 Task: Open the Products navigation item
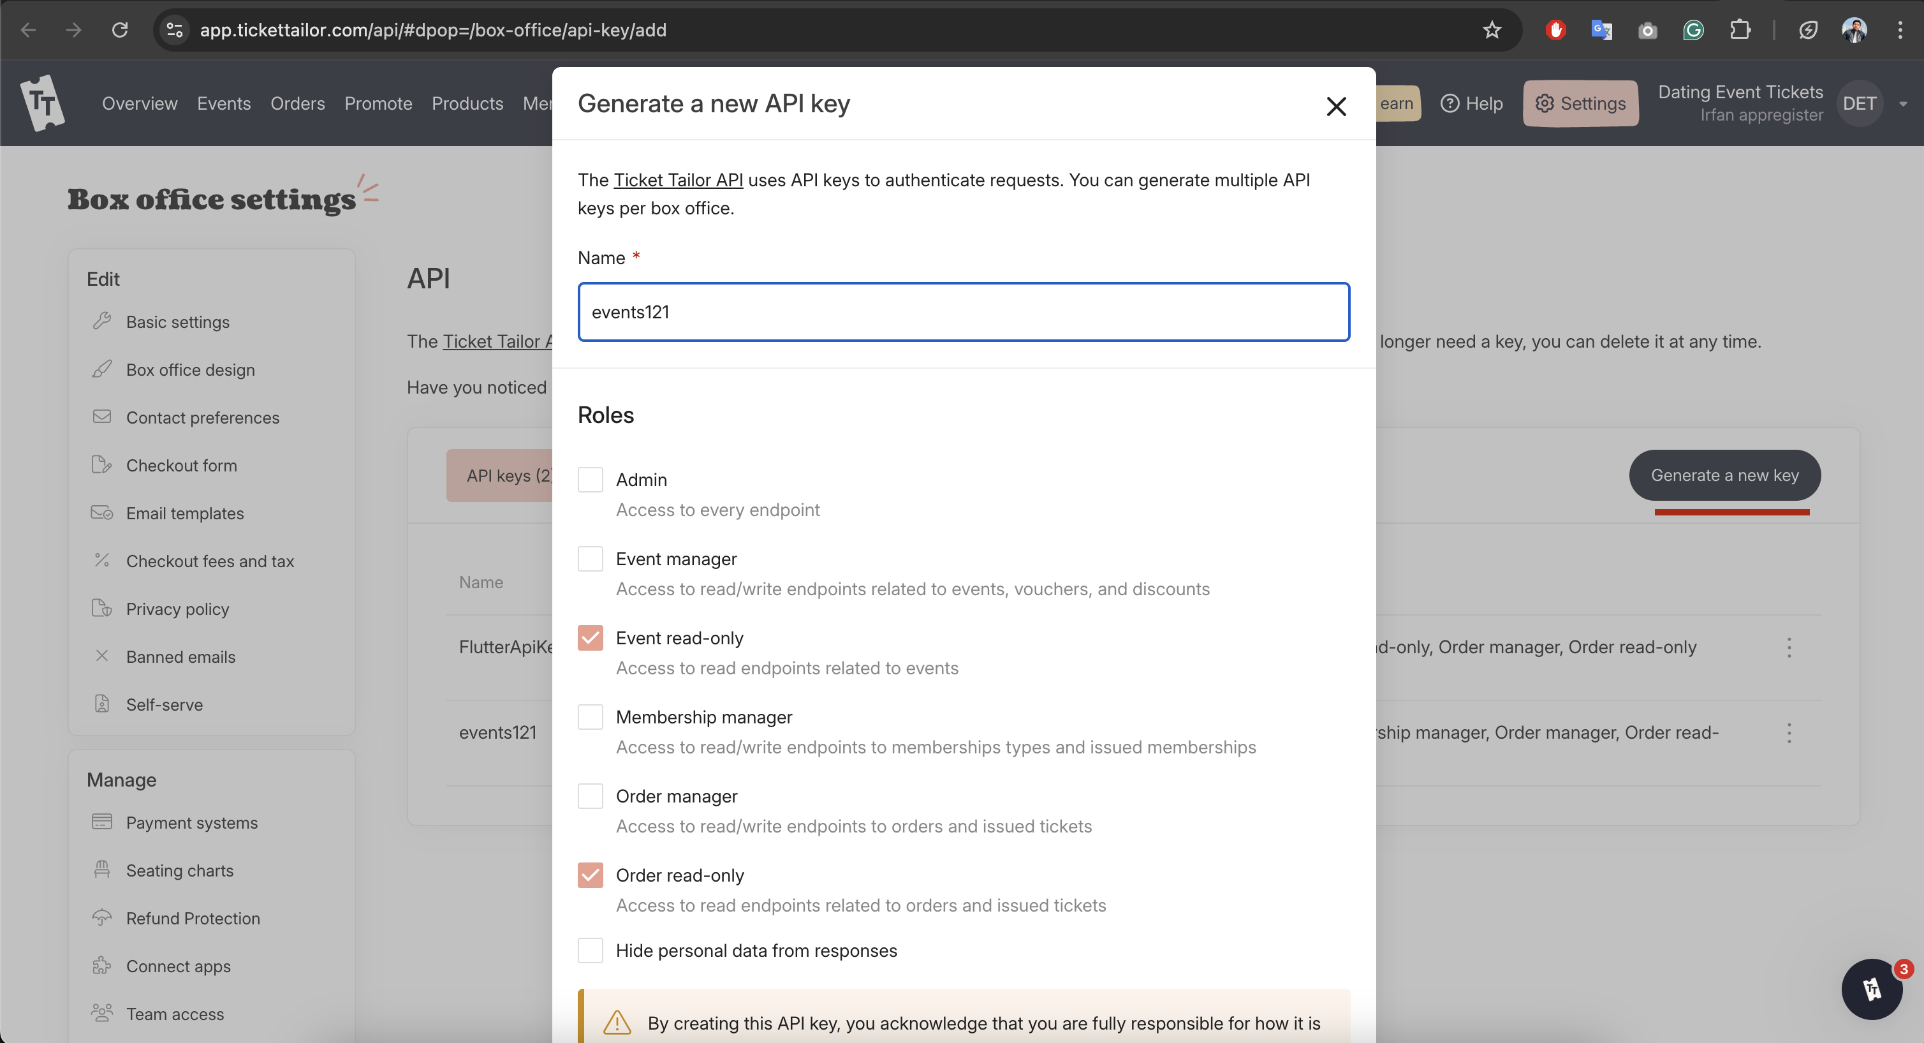pyautogui.click(x=467, y=103)
